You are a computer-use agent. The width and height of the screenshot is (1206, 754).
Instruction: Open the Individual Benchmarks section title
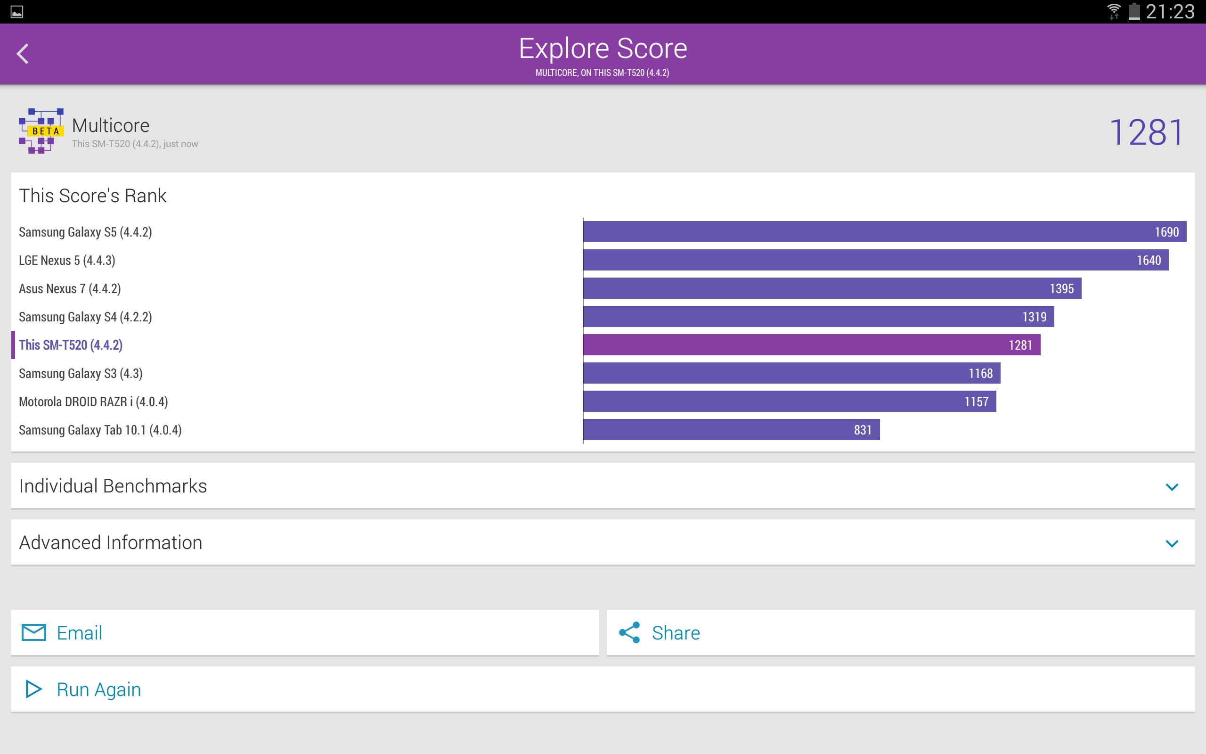tap(113, 486)
